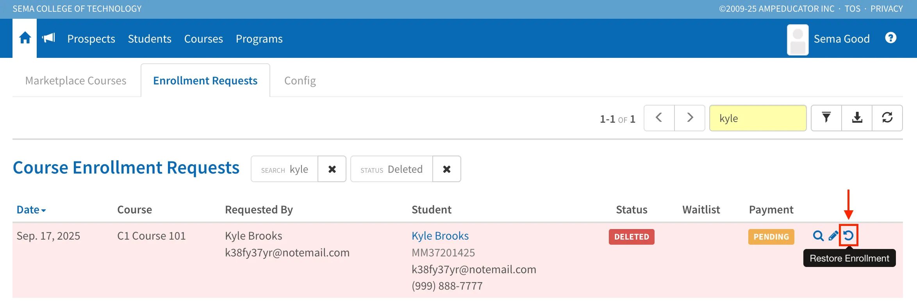Click the DELETED status badge

(x=632, y=236)
